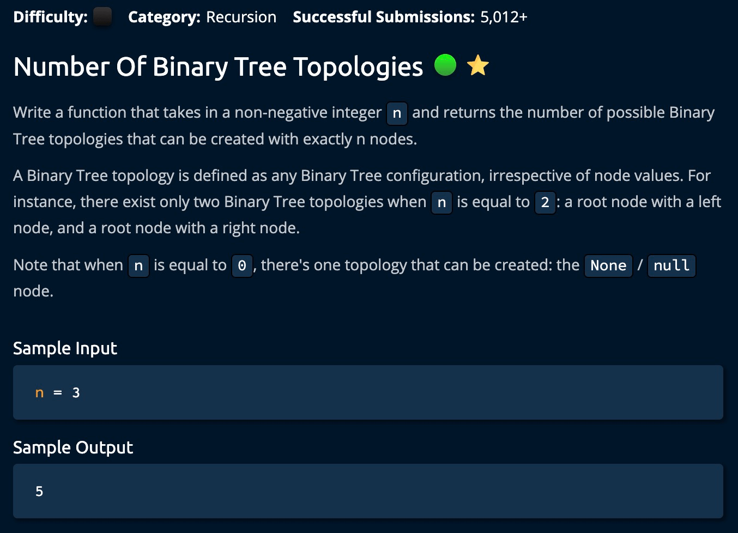Click the inline code chip showing 2

[x=545, y=202]
